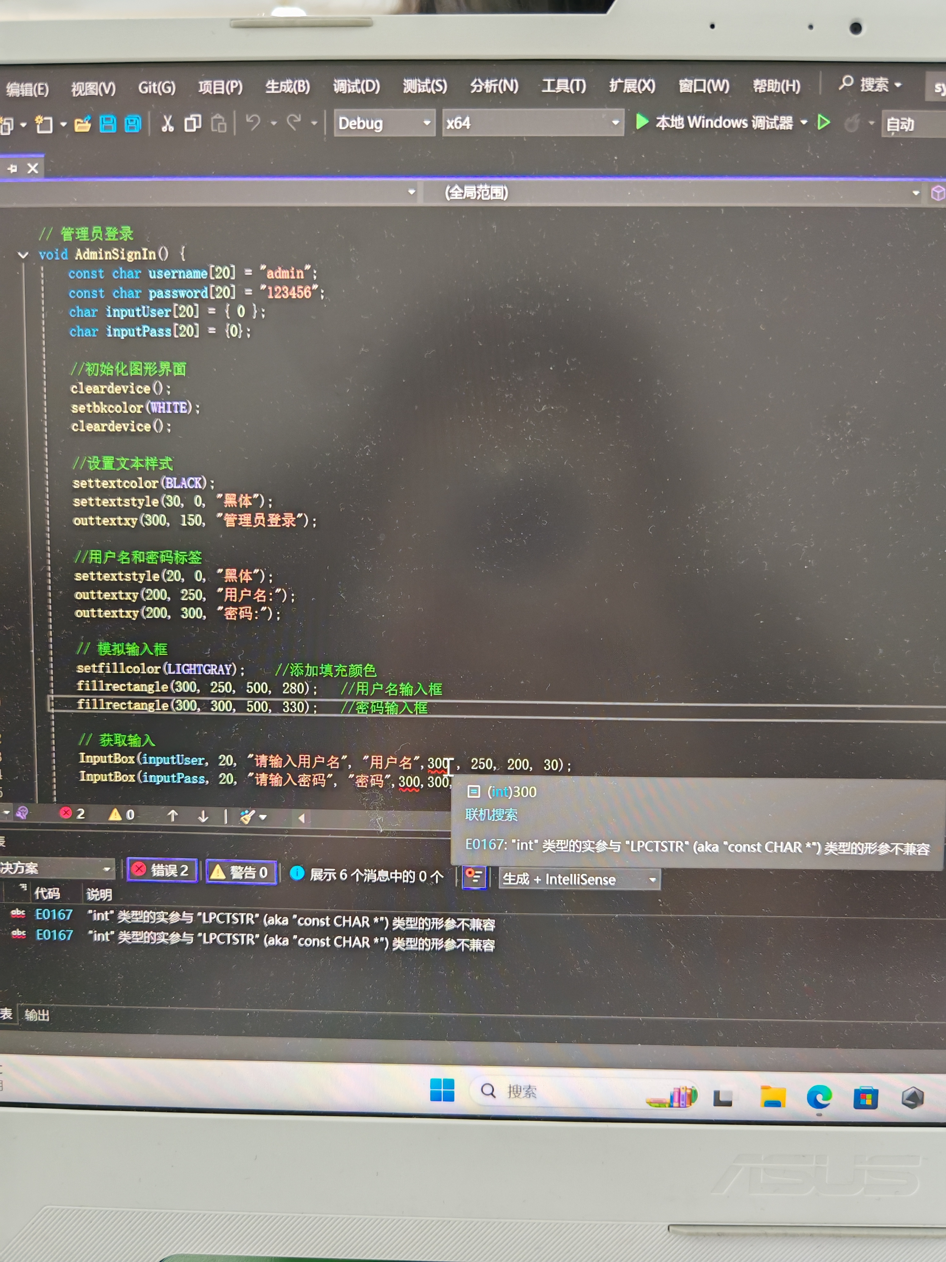The width and height of the screenshot is (946, 1262).
Task: Open Microsoft Edge from the taskbar
Action: coord(819,1097)
